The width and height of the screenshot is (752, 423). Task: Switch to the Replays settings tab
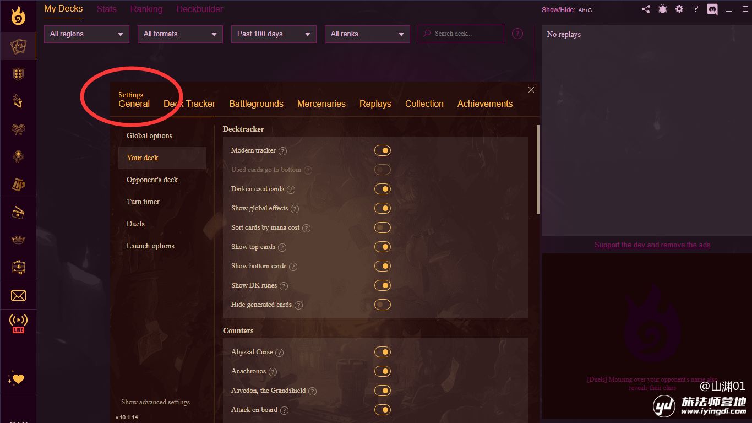tap(375, 104)
